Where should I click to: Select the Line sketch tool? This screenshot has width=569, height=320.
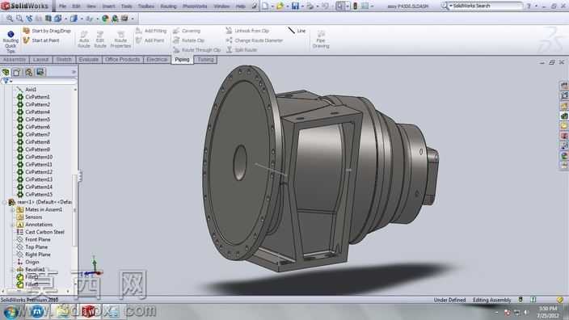297,31
